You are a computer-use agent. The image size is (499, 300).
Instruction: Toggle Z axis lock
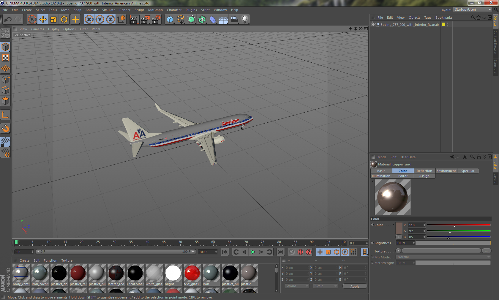pos(110,20)
